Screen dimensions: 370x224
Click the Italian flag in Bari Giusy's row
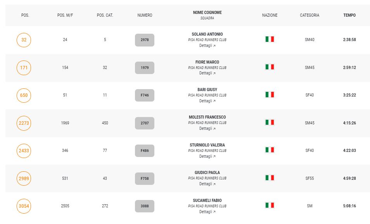coord(270,95)
